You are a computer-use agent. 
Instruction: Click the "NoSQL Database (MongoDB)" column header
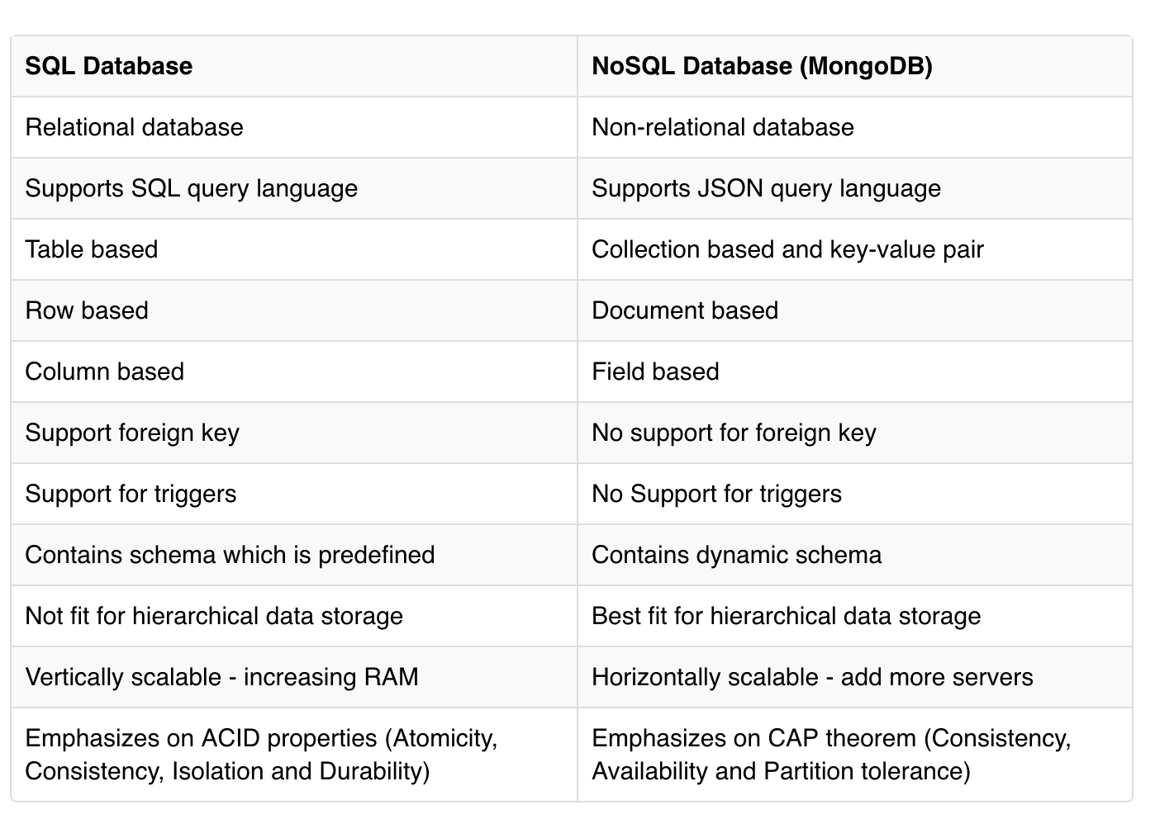pos(762,66)
